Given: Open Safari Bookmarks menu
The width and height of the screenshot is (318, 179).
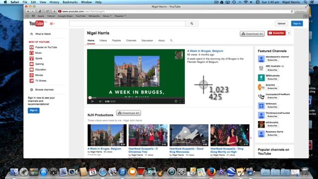Looking at the screenshot, I should [70, 2].
